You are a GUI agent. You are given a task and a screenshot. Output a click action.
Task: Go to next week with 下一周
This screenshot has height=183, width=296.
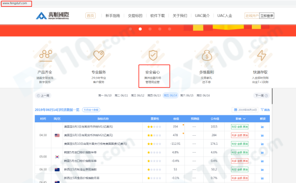262,96
